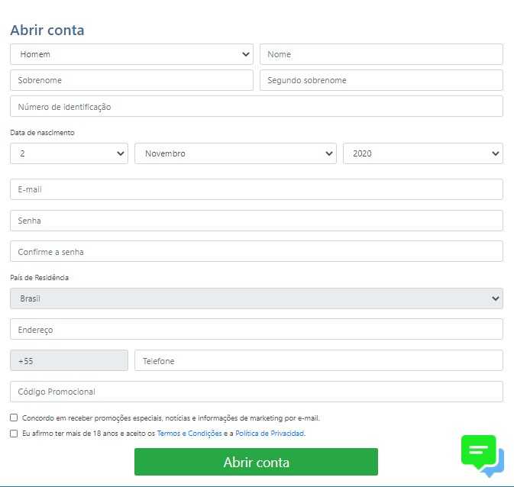
Task: Select the Segundo sobrenome field
Action: pos(381,80)
